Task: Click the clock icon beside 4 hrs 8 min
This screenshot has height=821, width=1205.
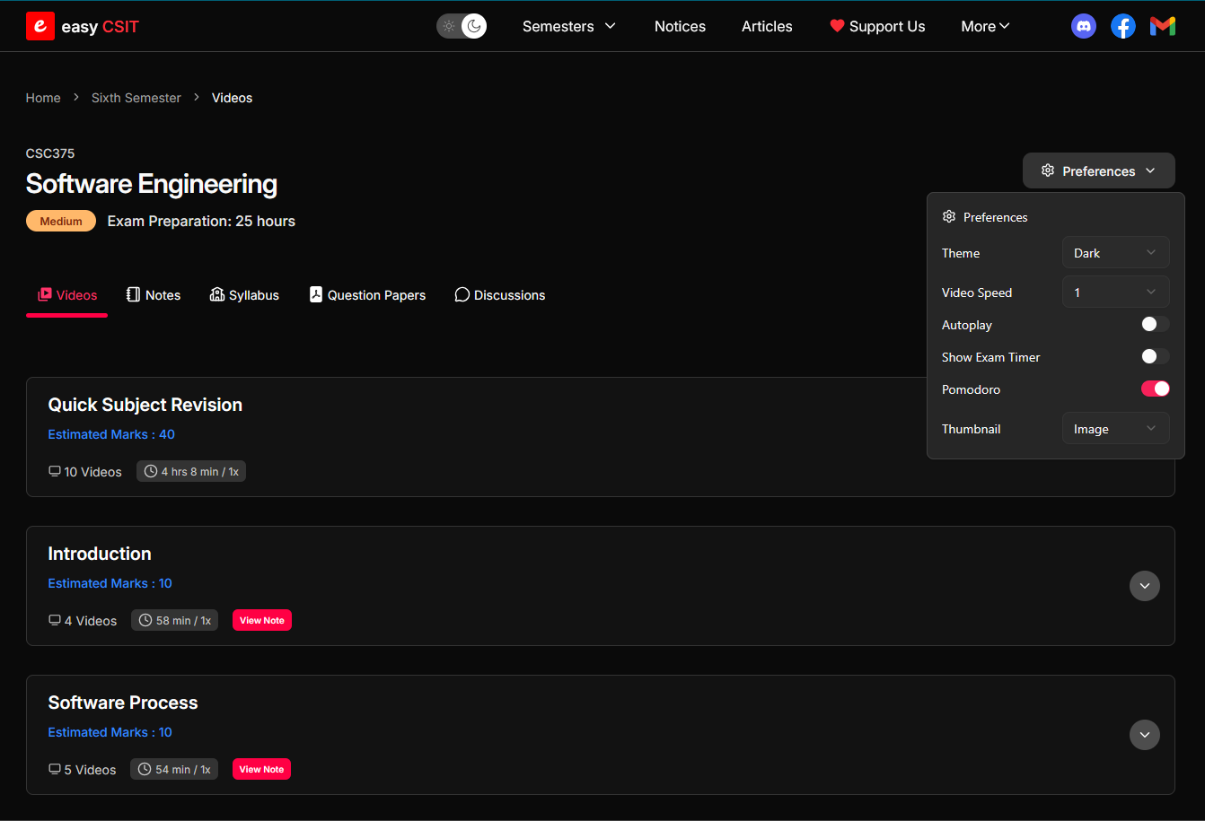Action: [x=151, y=471]
